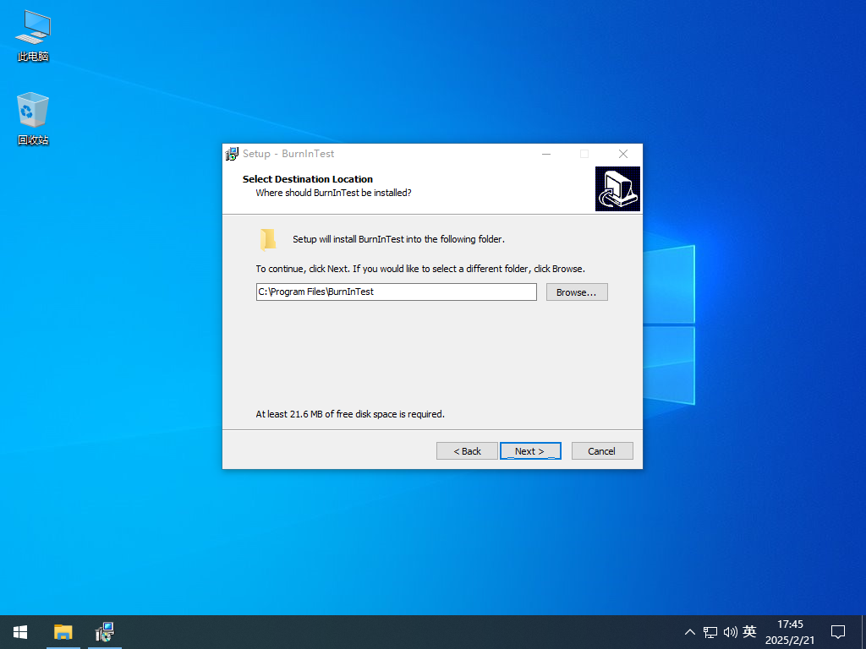Click the disk space requirement text
Viewport: 866px width, 649px height.
[350, 414]
